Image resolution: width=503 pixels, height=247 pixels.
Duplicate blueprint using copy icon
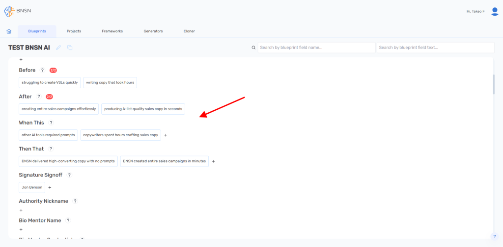point(70,48)
